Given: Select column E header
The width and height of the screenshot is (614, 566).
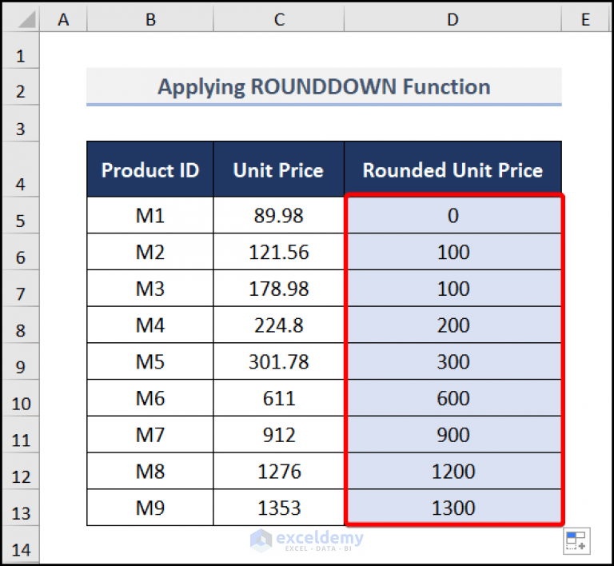Looking at the screenshot, I should pos(585,19).
